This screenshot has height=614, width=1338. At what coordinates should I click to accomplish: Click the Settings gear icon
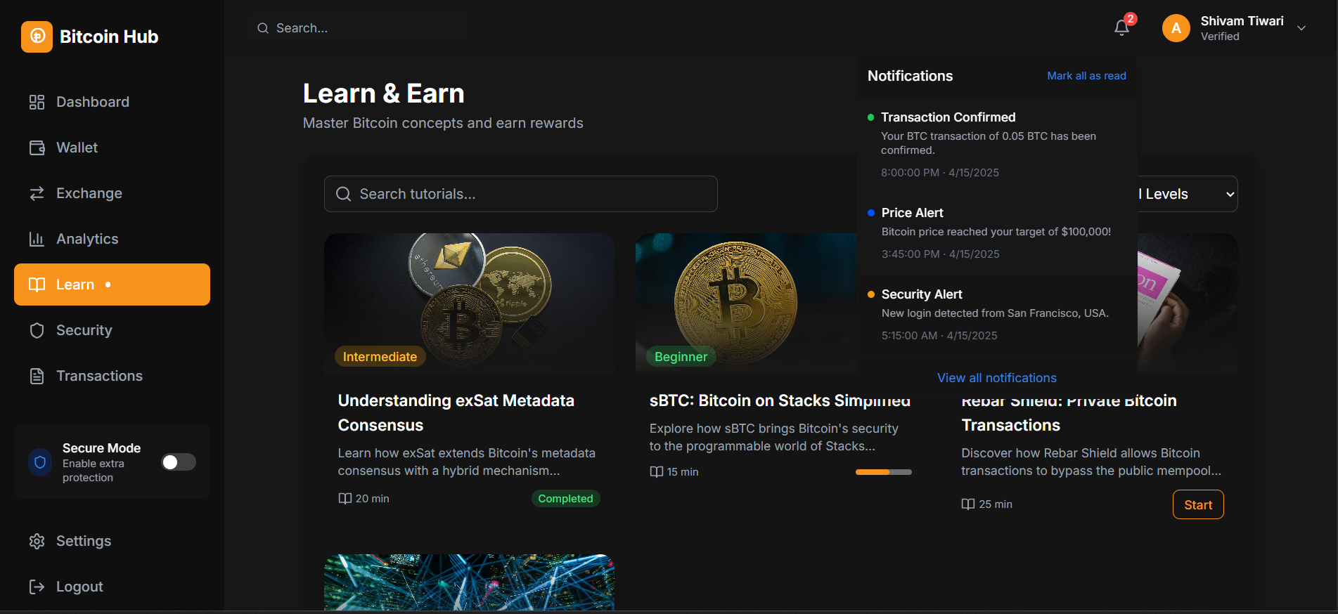click(x=37, y=541)
